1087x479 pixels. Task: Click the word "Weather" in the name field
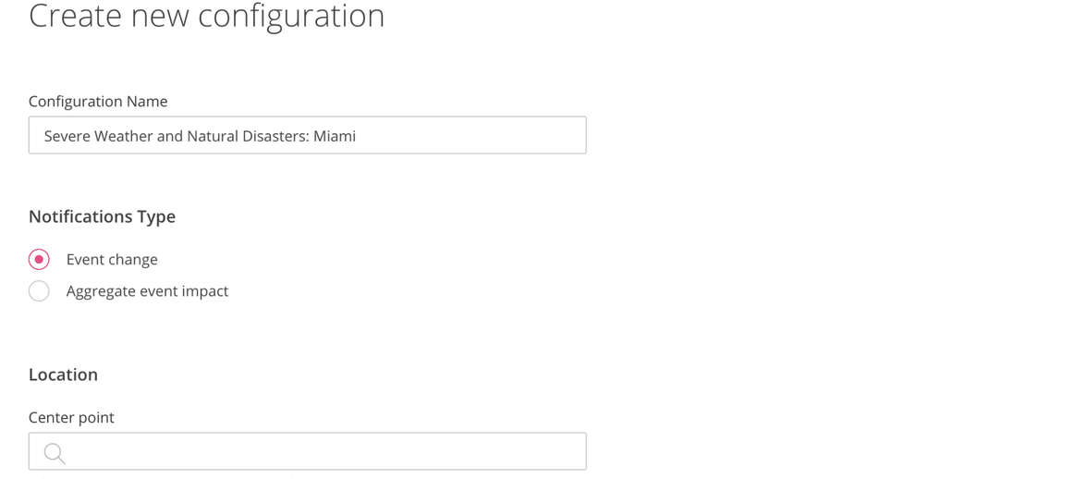(x=124, y=136)
